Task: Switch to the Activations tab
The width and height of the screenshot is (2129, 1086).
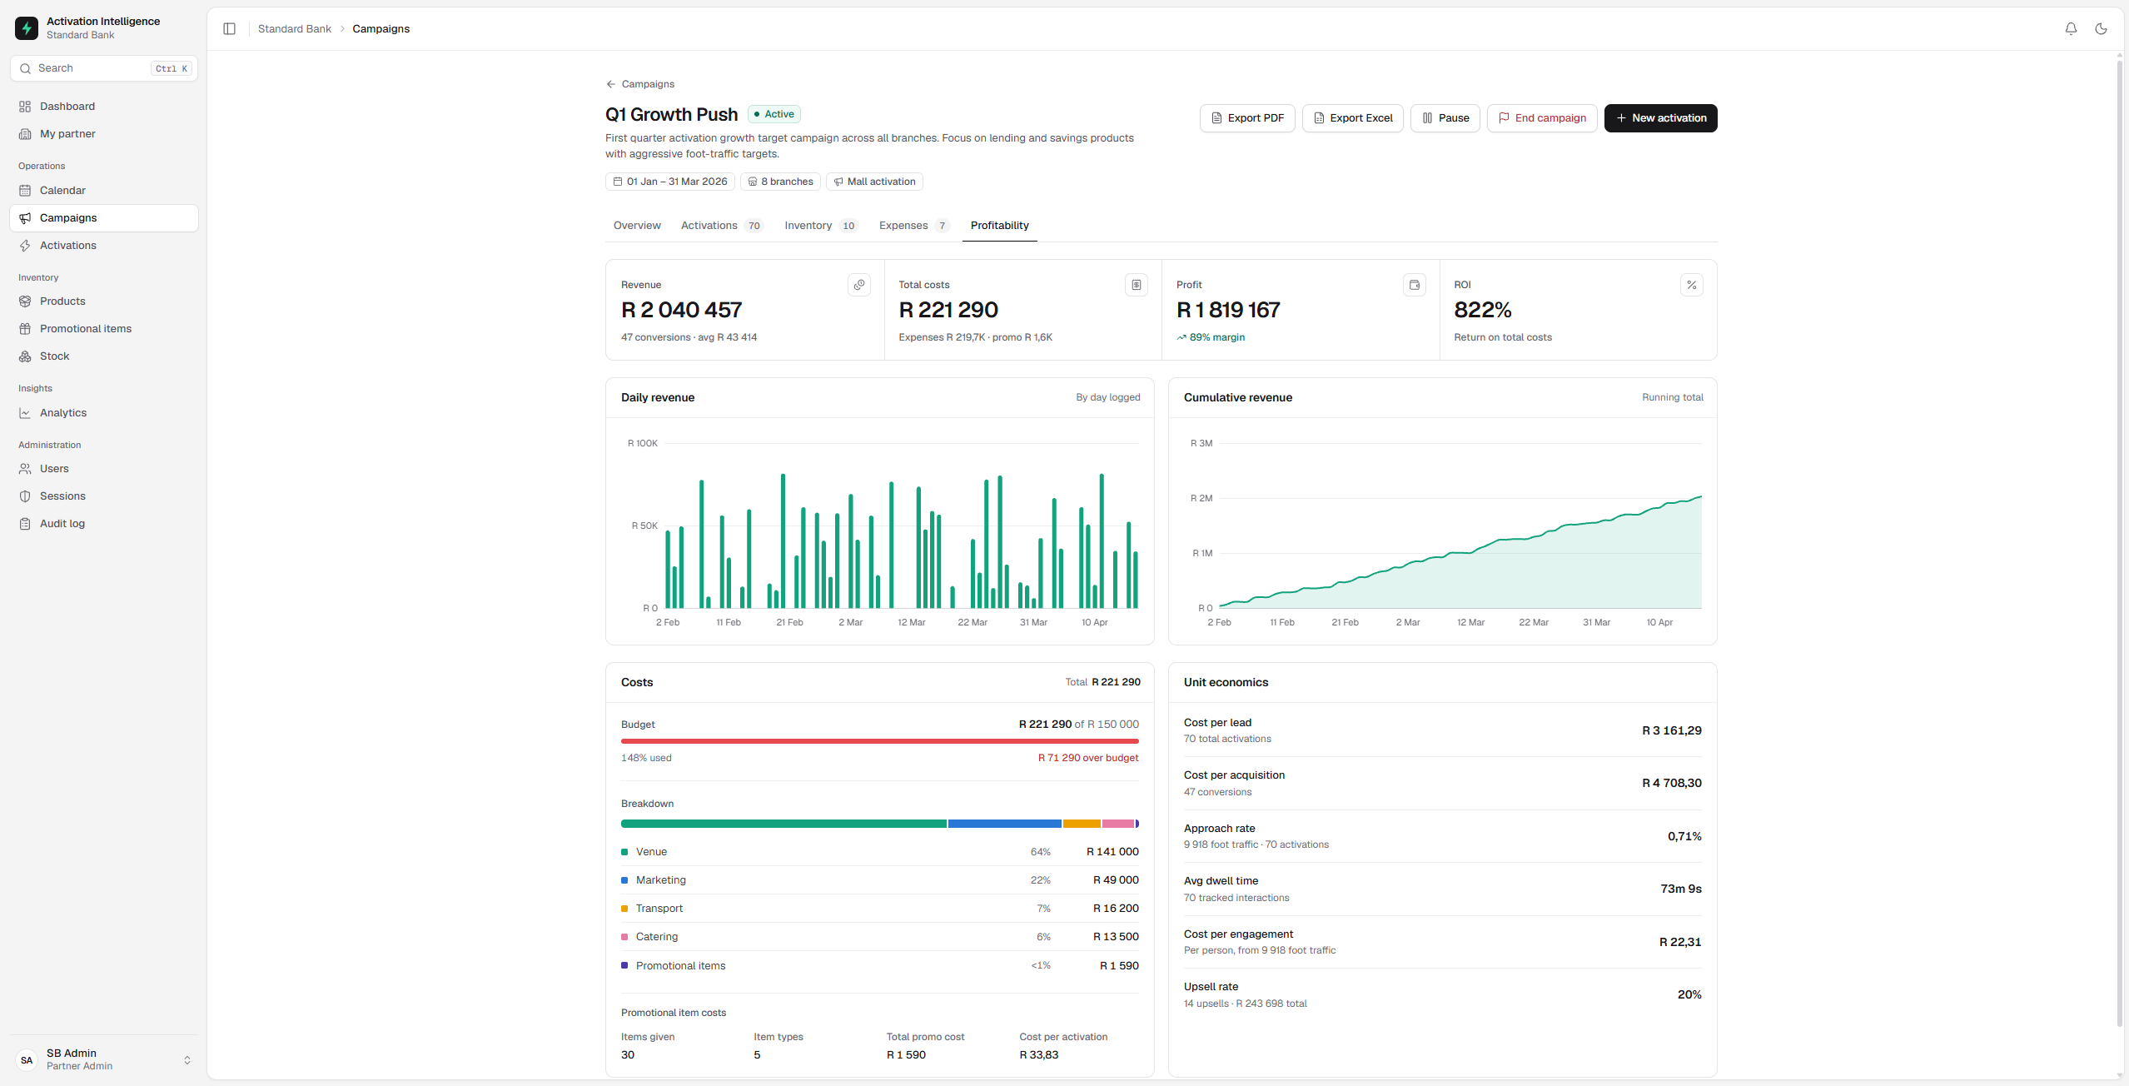Action: coord(721,226)
